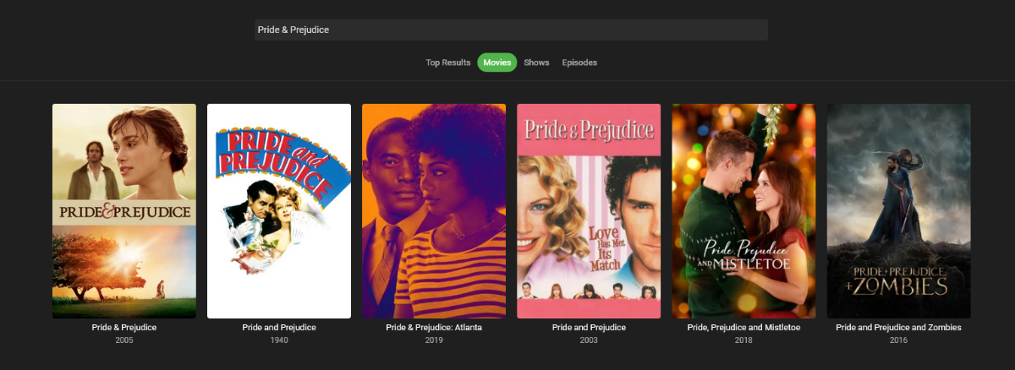Open the Pride and Prejudice 1940 poster
1015x370 pixels.
[x=279, y=211]
